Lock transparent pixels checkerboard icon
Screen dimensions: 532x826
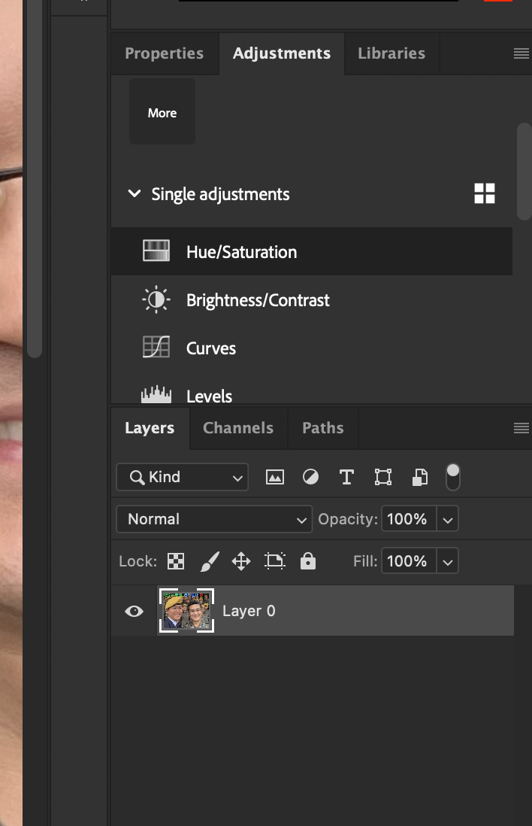[x=176, y=561]
